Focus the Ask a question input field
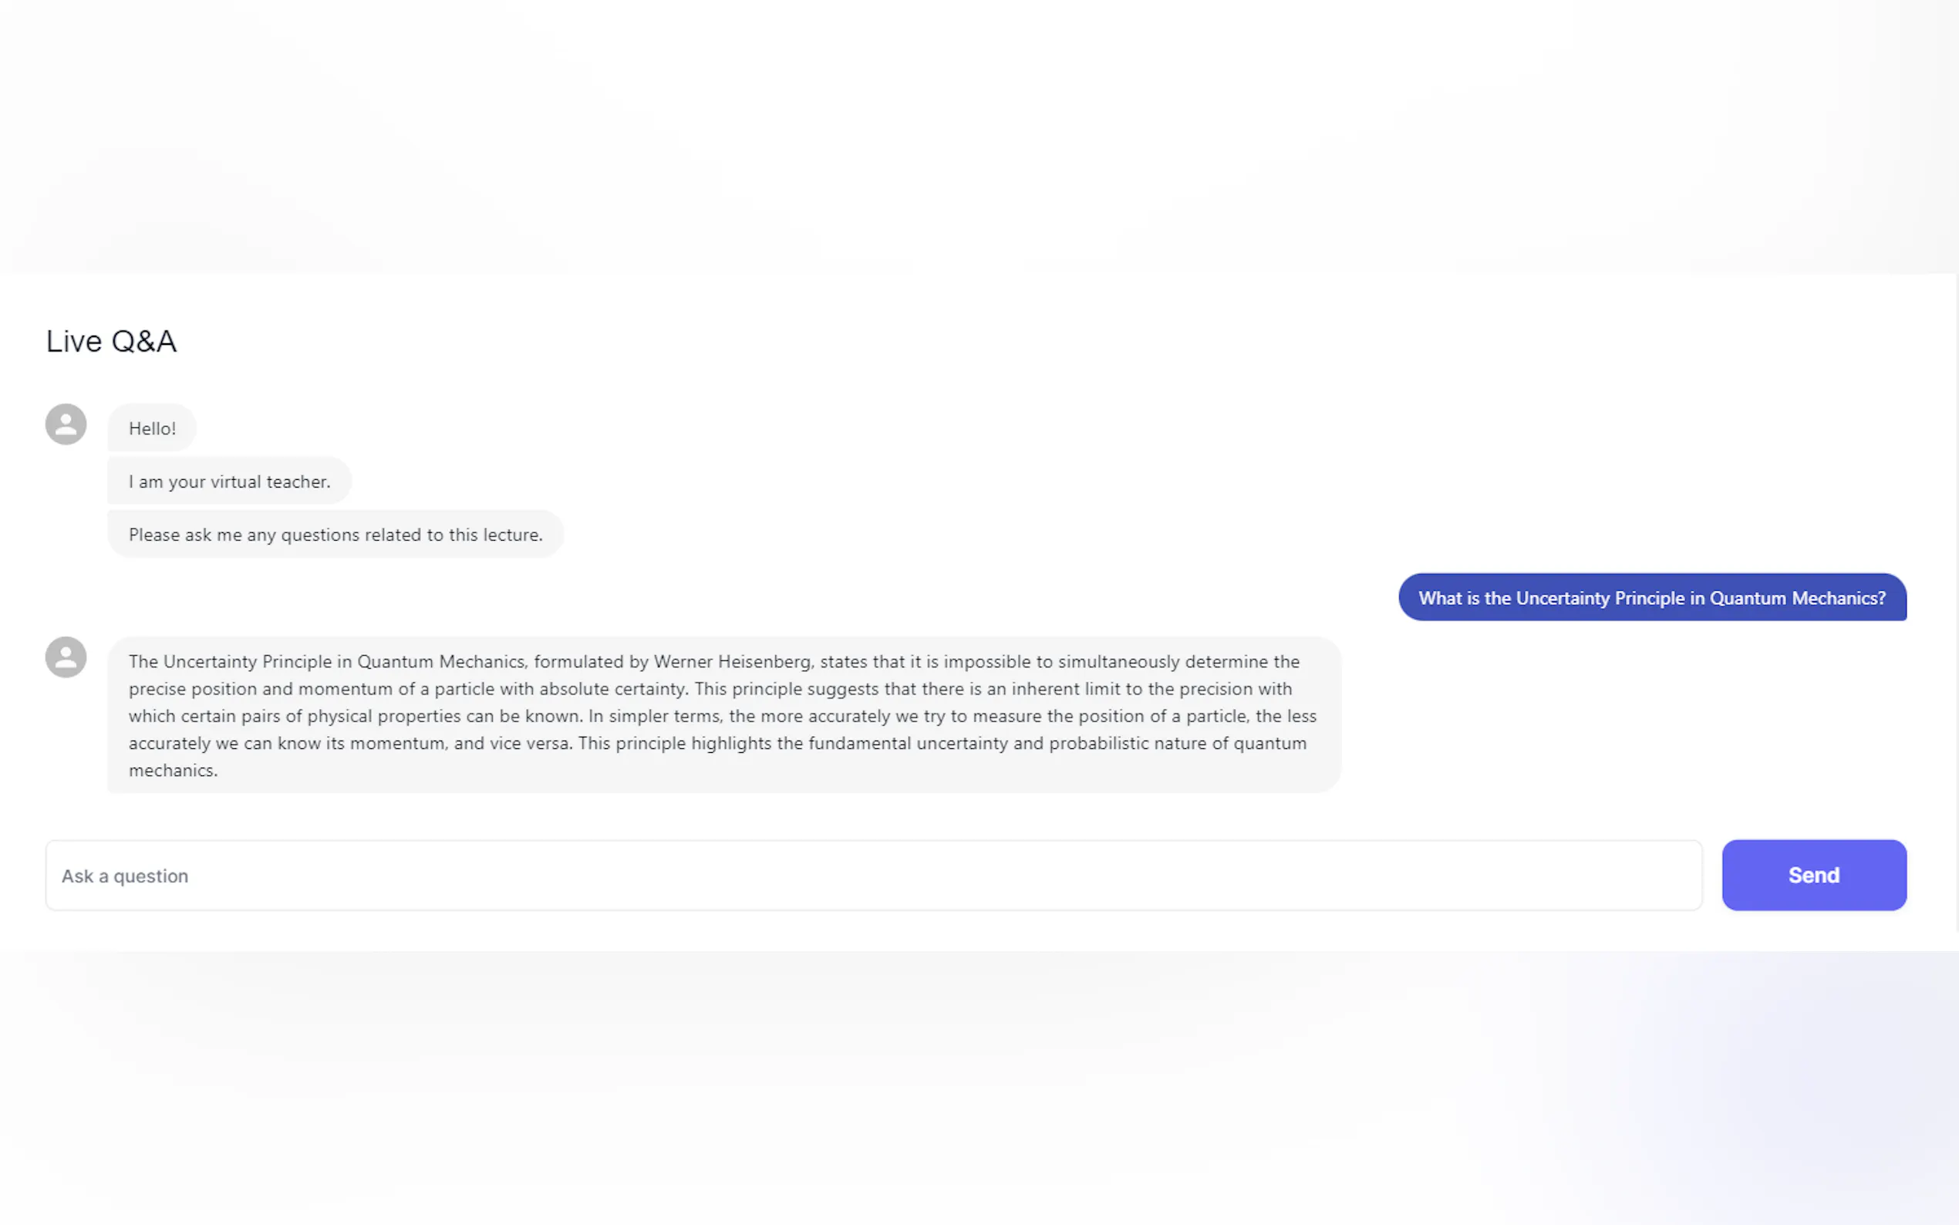The width and height of the screenshot is (1959, 1225). pyautogui.click(x=873, y=876)
